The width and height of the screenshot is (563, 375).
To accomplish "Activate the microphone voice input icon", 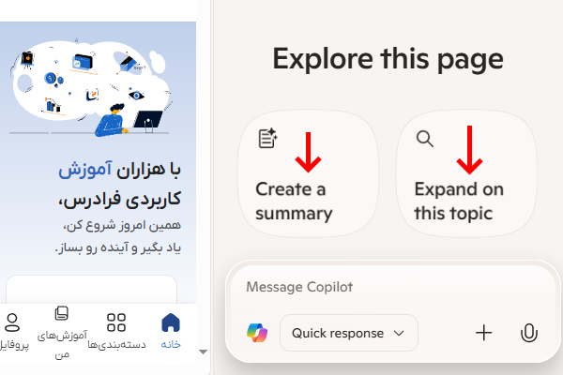I will pos(528,333).
